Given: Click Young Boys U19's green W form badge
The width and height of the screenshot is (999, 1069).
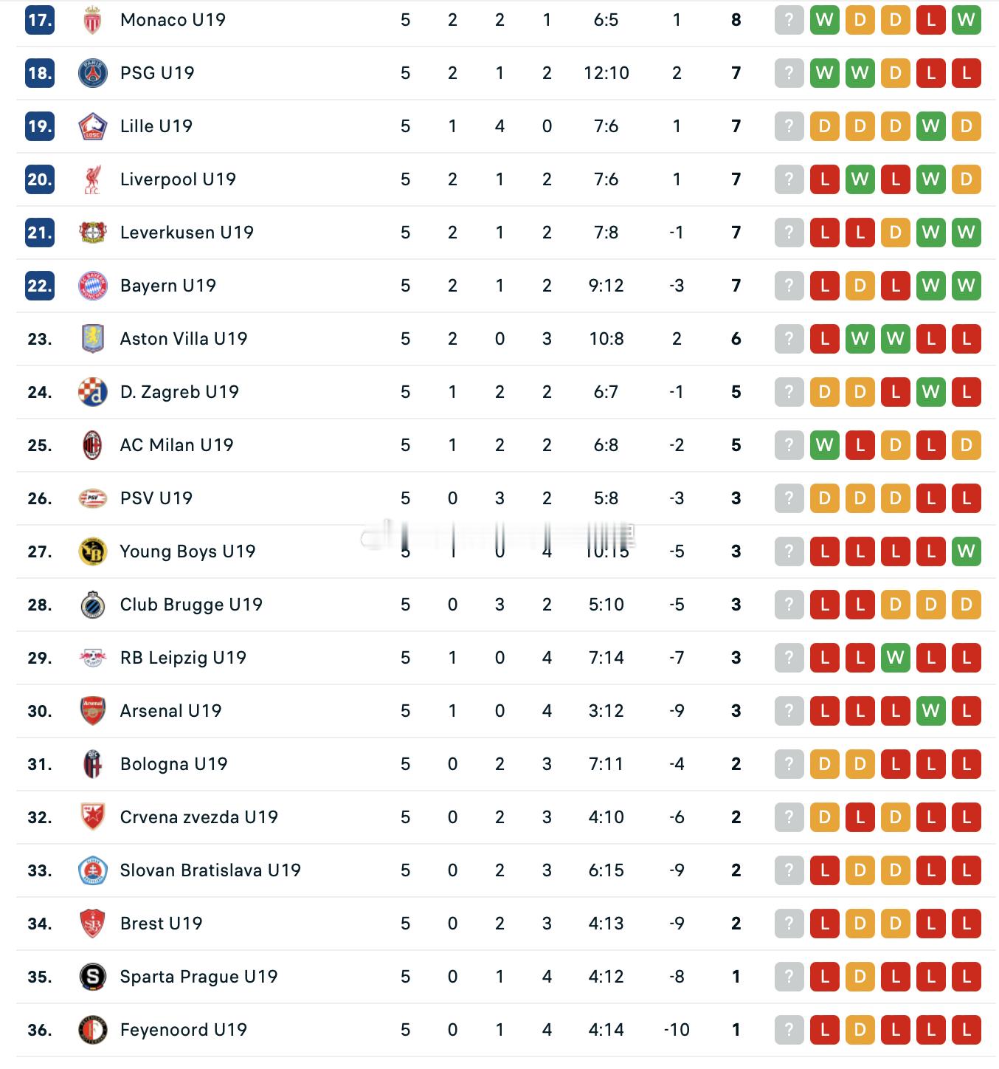Looking at the screenshot, I should click(x=966, y=551).
